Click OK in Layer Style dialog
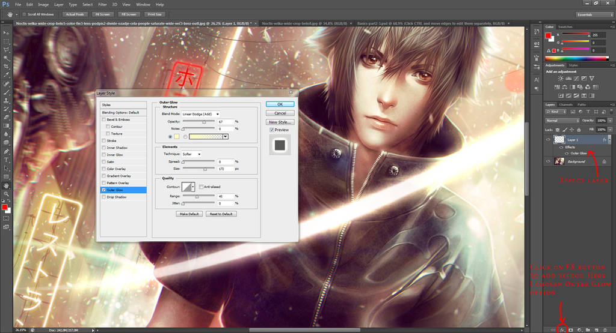This screenshot has width=616, height=333. [x=280, y=104]
